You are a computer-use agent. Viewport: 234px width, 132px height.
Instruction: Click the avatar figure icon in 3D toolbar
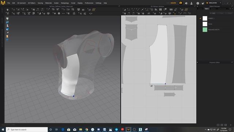point(7,14)
